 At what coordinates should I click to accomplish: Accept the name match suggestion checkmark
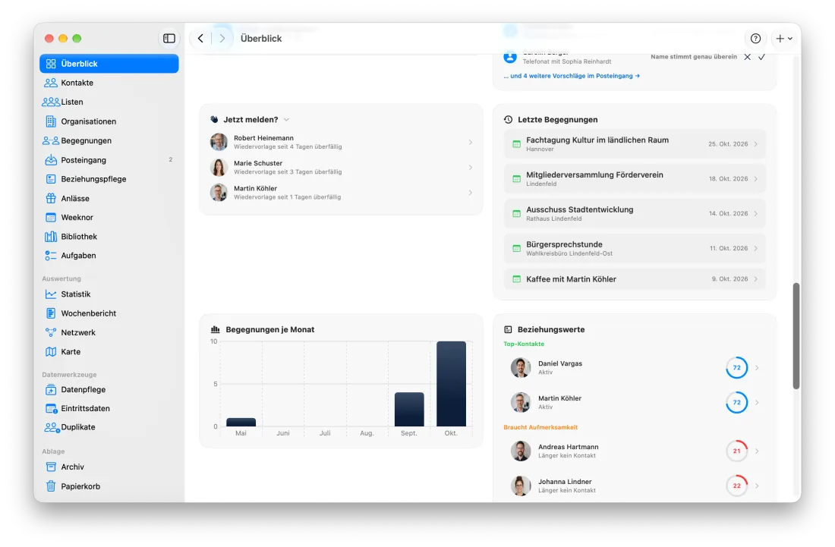point(761,57)
